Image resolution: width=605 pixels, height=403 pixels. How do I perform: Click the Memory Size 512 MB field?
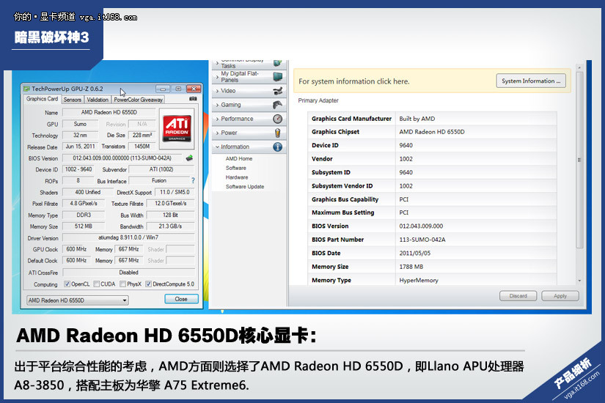coord(84,226)
